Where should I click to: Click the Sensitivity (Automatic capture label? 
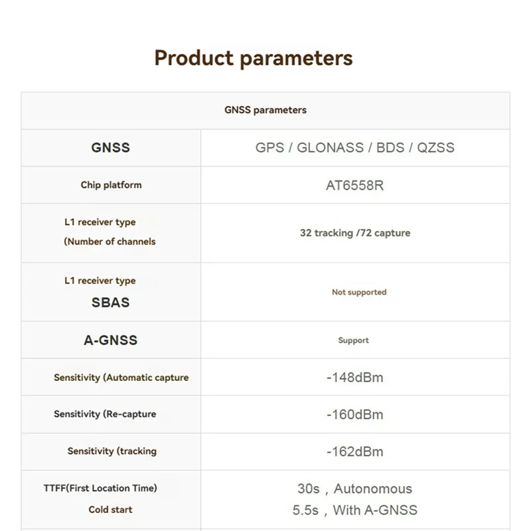click(x=121, y=378)
